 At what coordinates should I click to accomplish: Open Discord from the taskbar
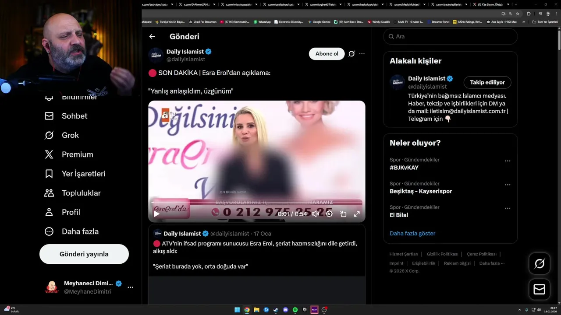(x=285, y=310)
